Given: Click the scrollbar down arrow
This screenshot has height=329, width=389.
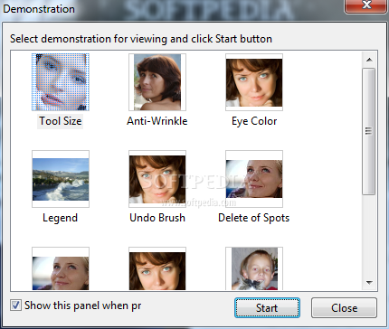Looking at the screenshot, I should 369,283.
